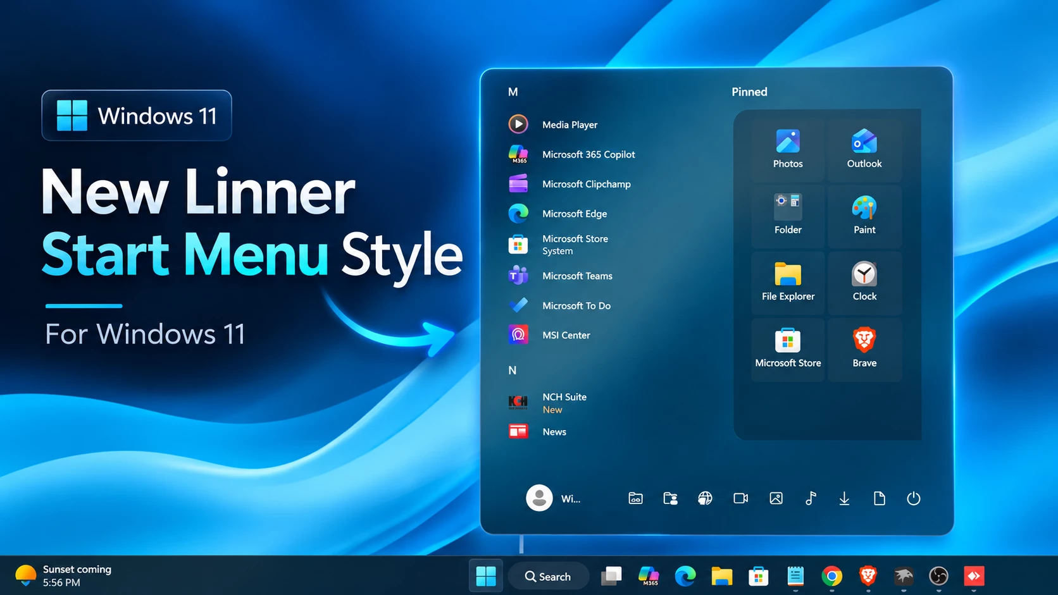Open Downloads folder shortcut in the Start menu bottom row

tap(844, 498)
